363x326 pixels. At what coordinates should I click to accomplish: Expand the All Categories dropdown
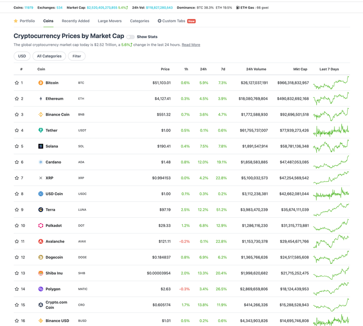[49, 56]
